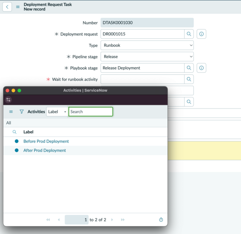This screenshot has width=241, height=234.
Task: Preview Deployment request record info icon
Action: [201, 34]
